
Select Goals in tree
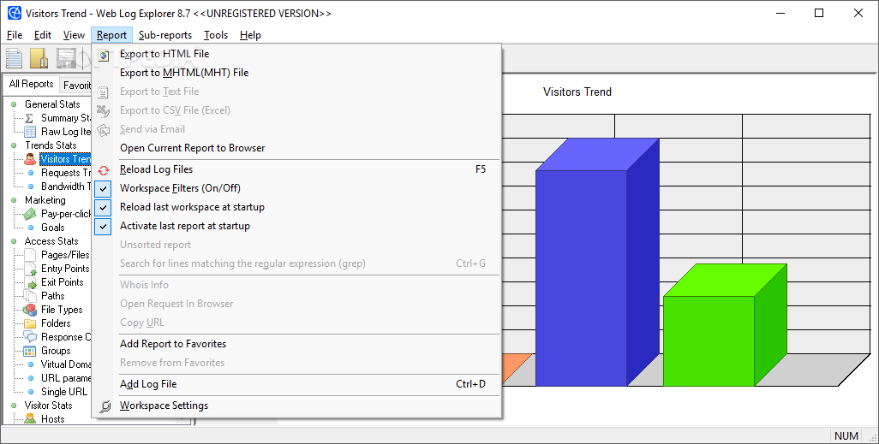[x=53, y=228]
